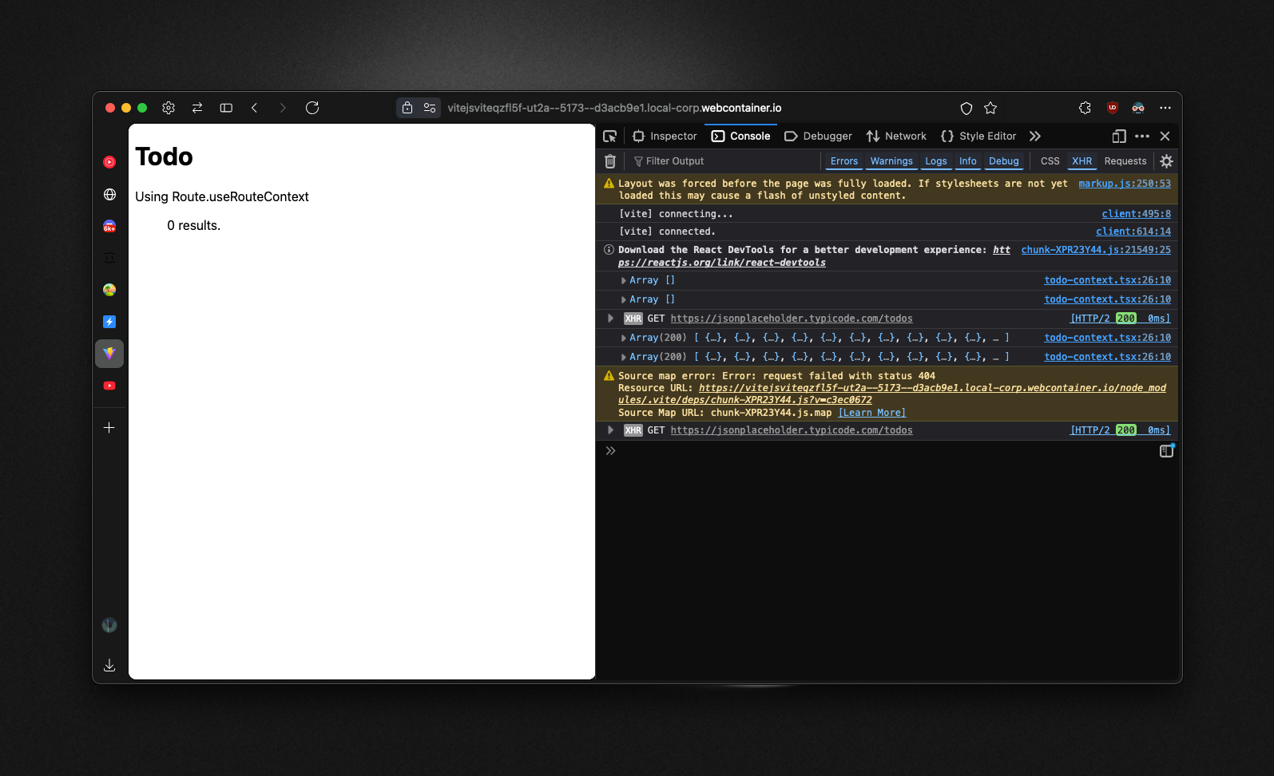
Task: Bookmark this page with the star
Action: (x=990, y=108)
